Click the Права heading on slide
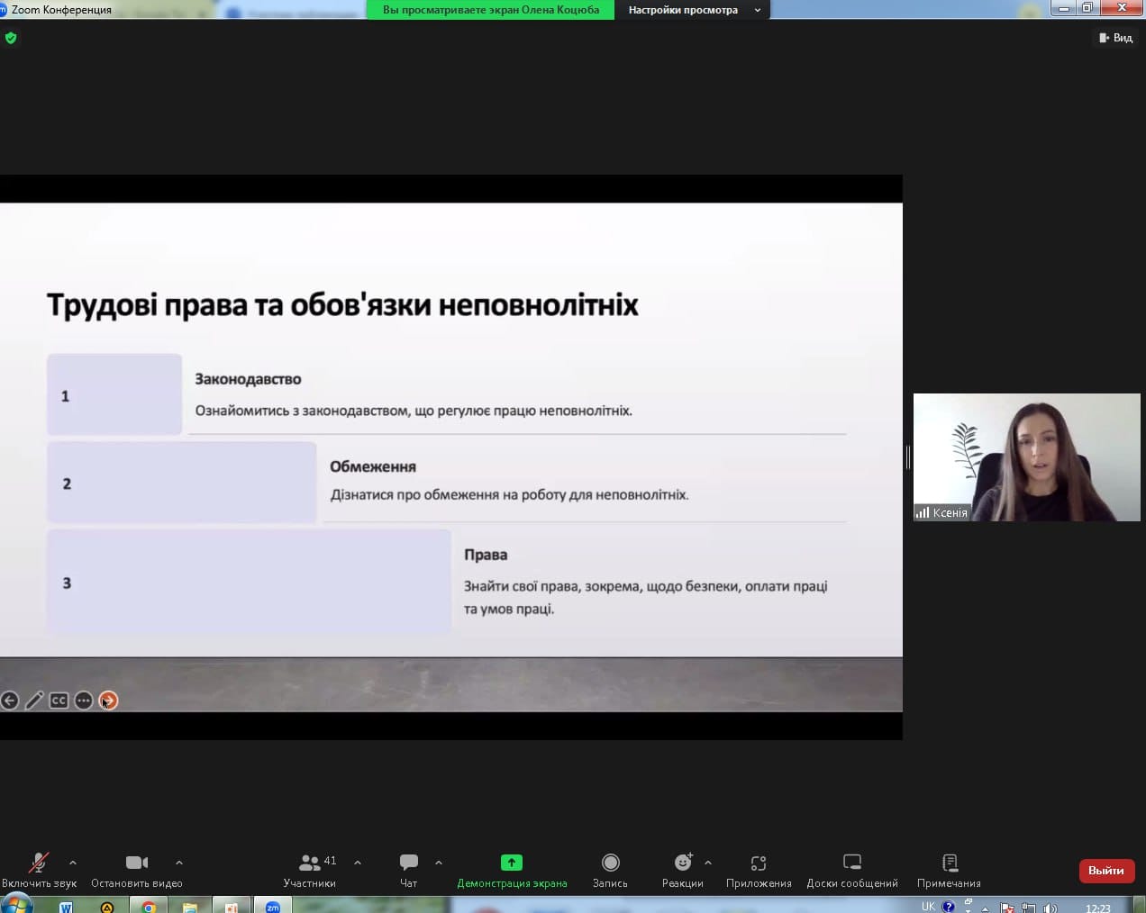 [486, 555]
